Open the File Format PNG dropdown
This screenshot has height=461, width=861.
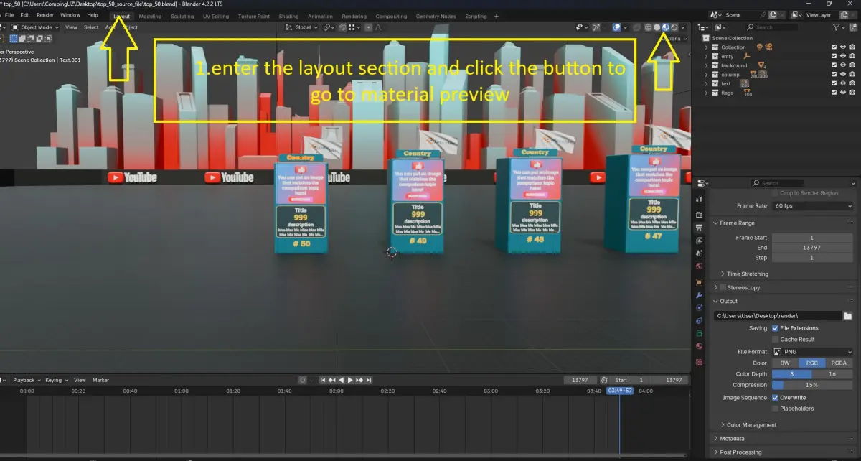[812, 352]
